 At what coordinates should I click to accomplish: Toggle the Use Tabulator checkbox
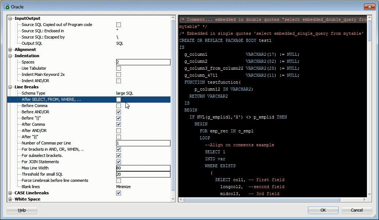coord(118,69)
